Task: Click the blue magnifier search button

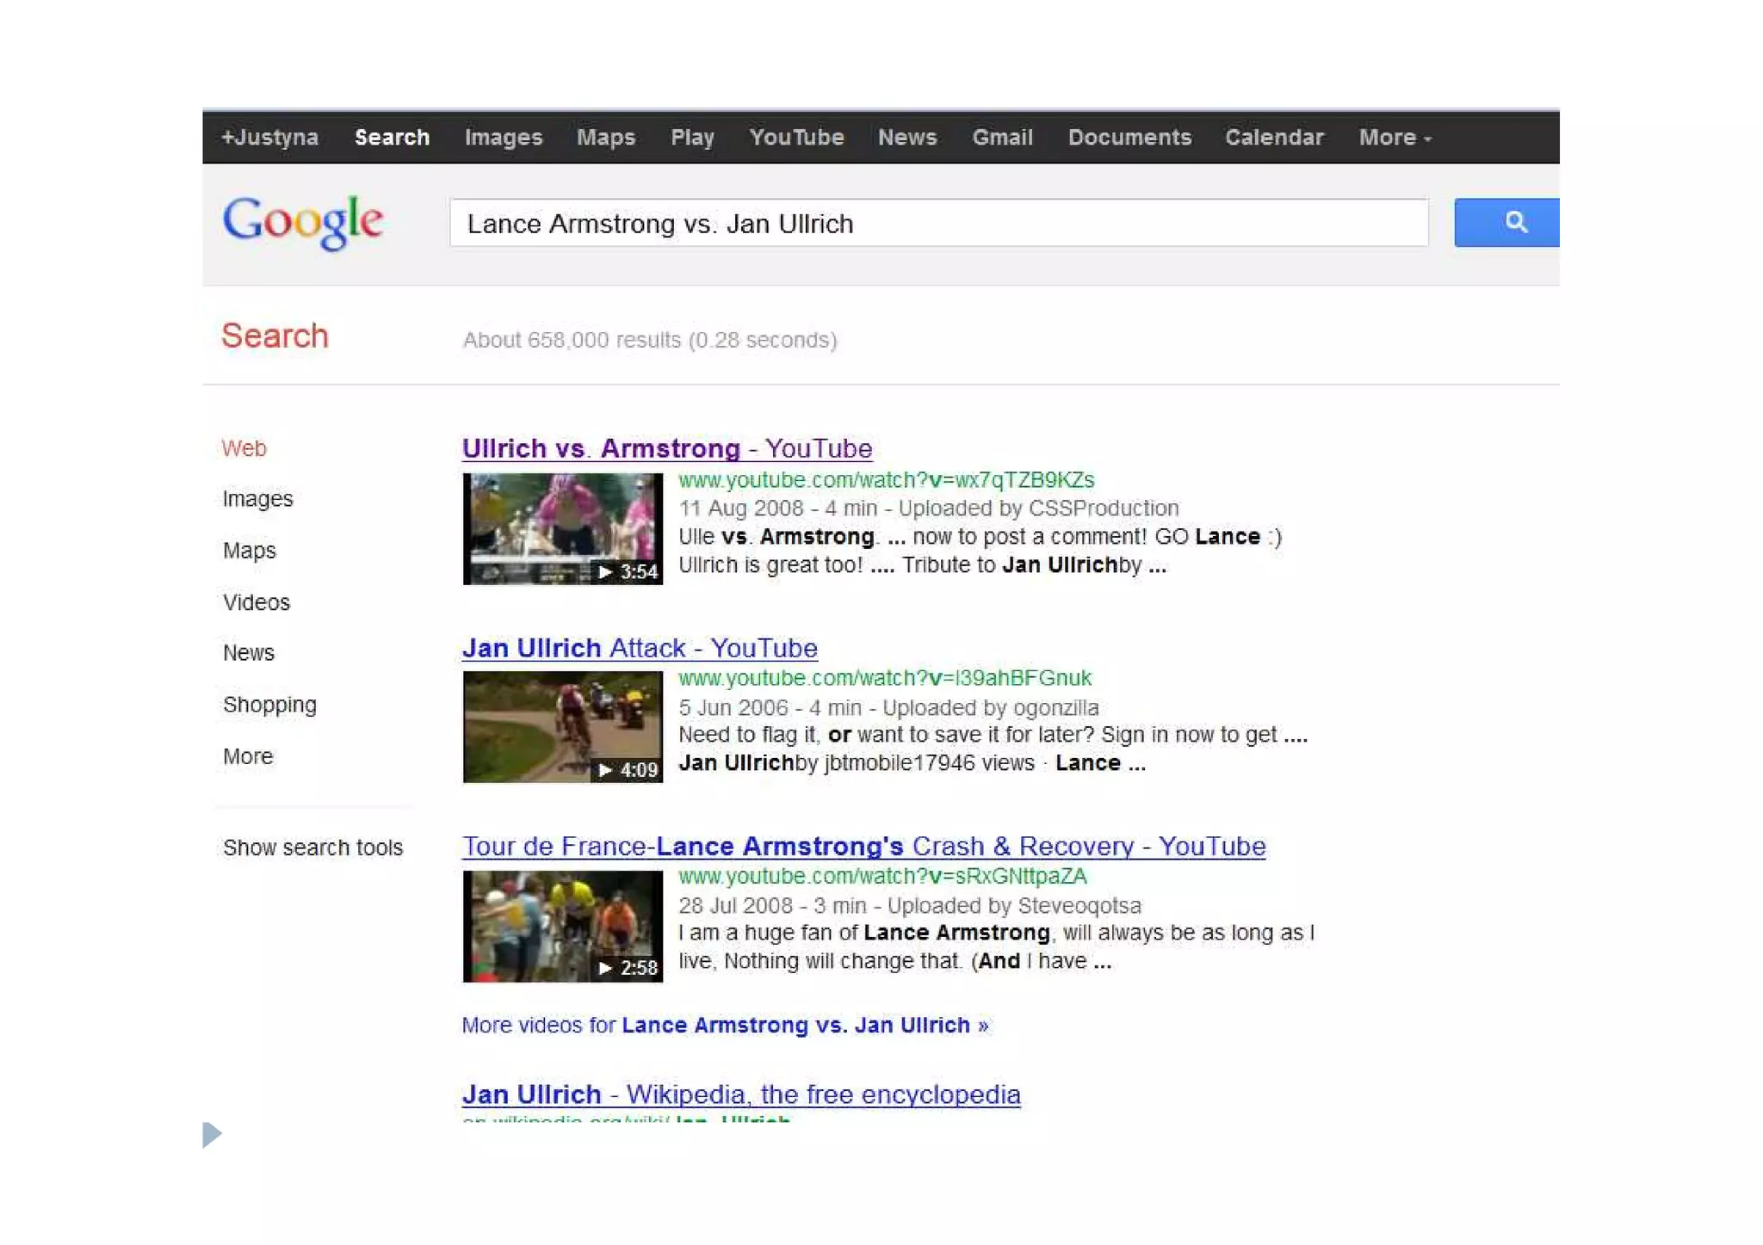Action: 1506,223
